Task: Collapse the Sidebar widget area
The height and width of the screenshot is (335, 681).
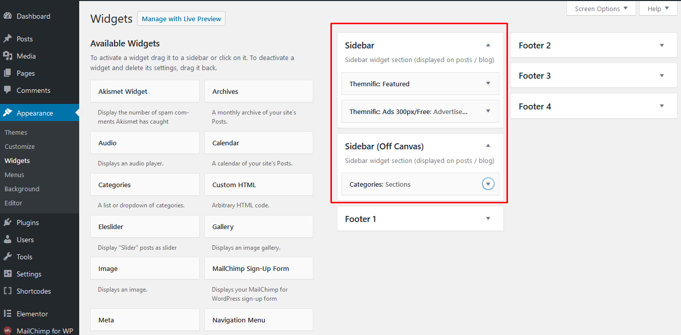Action: [x=488, y=45]
